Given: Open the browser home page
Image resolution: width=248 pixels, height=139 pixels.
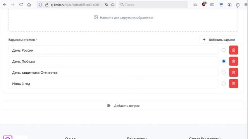Looking at the screenshot, I should pos(29,5).
